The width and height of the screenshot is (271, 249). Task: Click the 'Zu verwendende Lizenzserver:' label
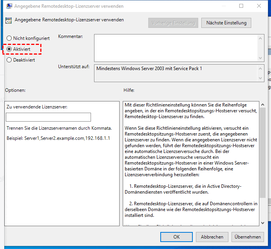coord(37,107)
